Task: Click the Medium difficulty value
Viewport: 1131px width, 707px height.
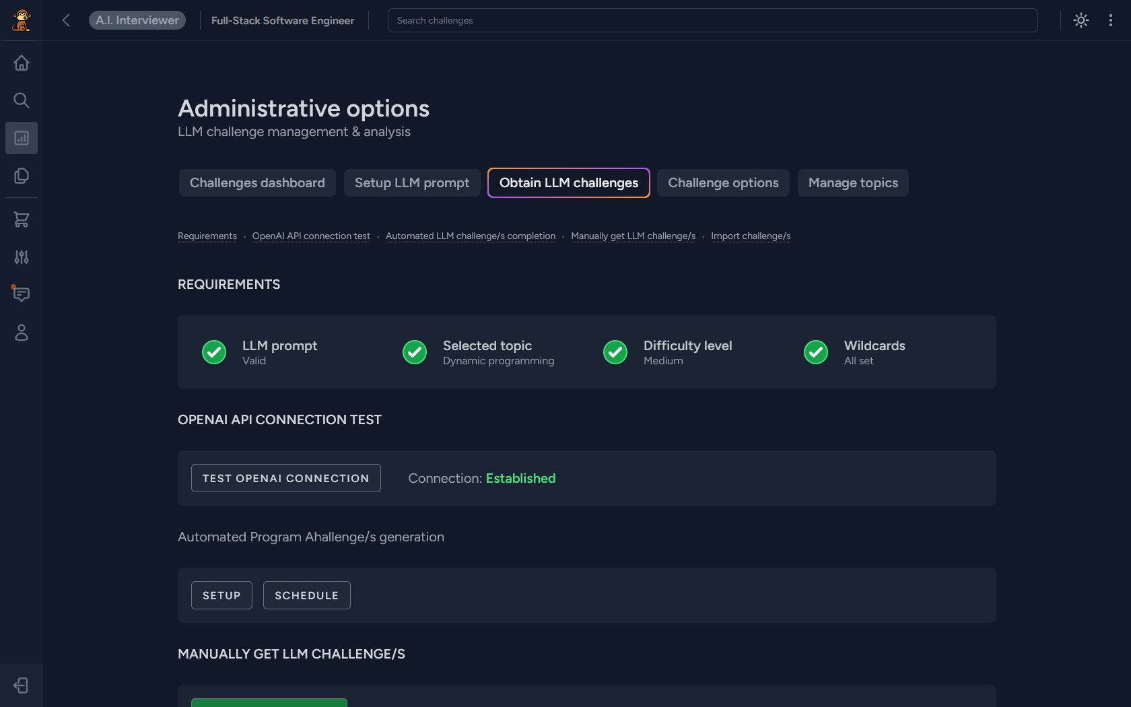Action: (663, 361)
